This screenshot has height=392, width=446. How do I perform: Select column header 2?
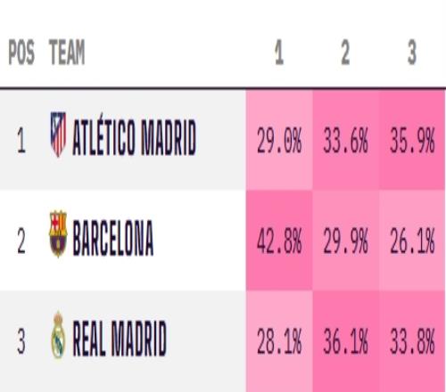coord(345,53)
